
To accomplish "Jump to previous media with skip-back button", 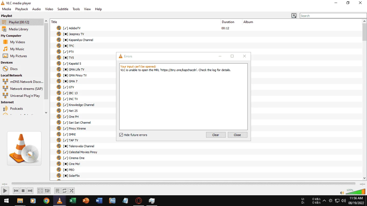I will pos(16,191).
